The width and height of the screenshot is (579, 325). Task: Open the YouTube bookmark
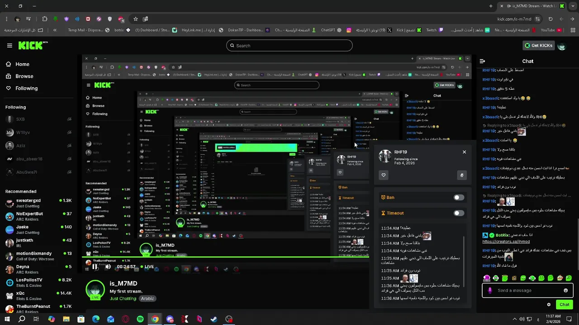tap(551, 30)
